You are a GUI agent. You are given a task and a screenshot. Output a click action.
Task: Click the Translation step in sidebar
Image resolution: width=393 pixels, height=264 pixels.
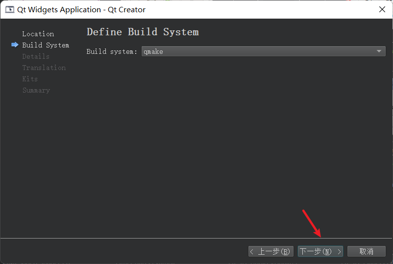tap(44, 68)
